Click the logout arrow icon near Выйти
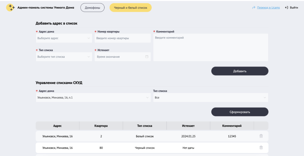 click(x=287, y=8)
